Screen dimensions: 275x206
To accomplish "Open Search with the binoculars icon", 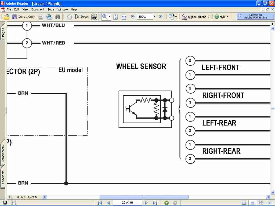I will (58, 17).
